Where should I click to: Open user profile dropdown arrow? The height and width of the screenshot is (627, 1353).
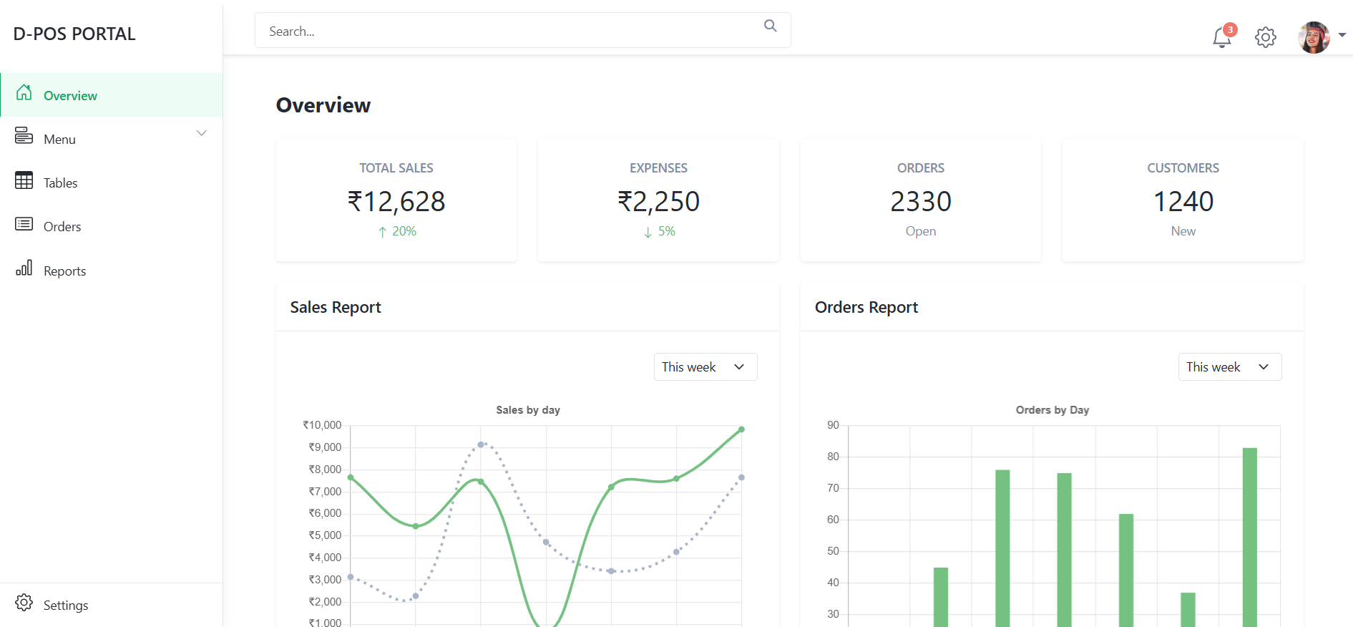tap(1342, 34)
